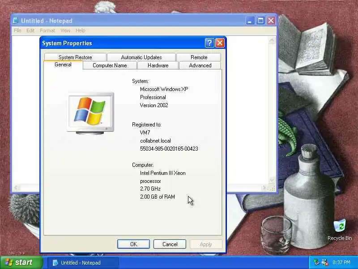Close the Notepad window
Image resolution: width=358 pixels, height=269 pixels.
click(x=271, y=21)
